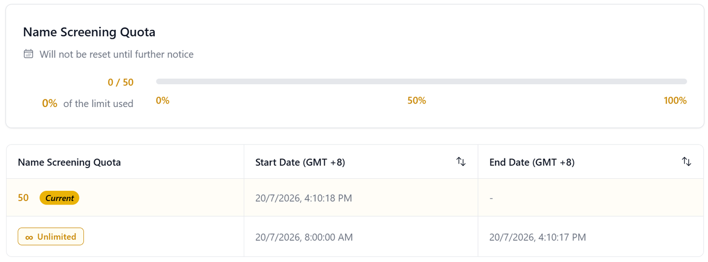Click the 100% progress bar label

675,100
